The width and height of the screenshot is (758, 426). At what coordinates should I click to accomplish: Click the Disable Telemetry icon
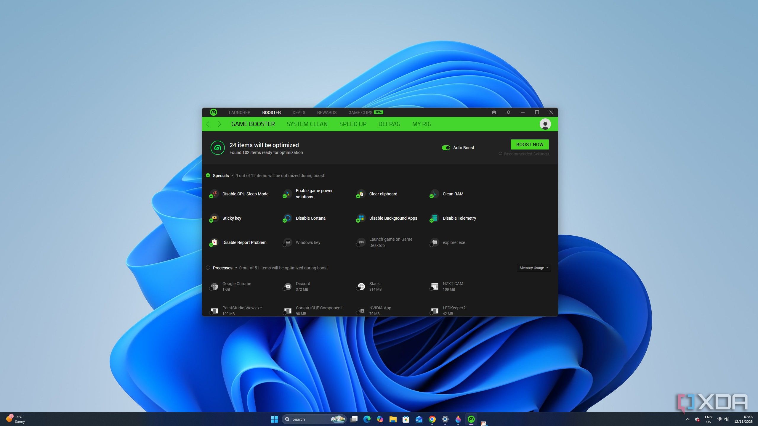tap(434, 218)
